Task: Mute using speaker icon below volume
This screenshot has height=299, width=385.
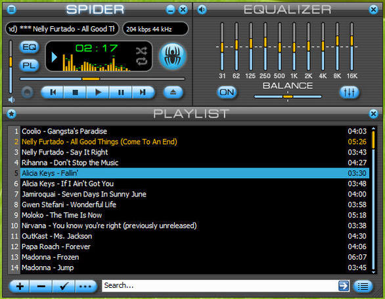Action: (11, 100)
